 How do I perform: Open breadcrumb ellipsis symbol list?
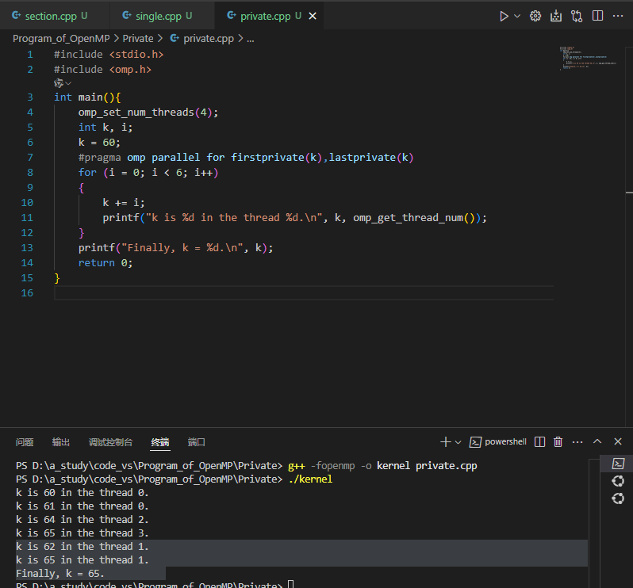251,39
